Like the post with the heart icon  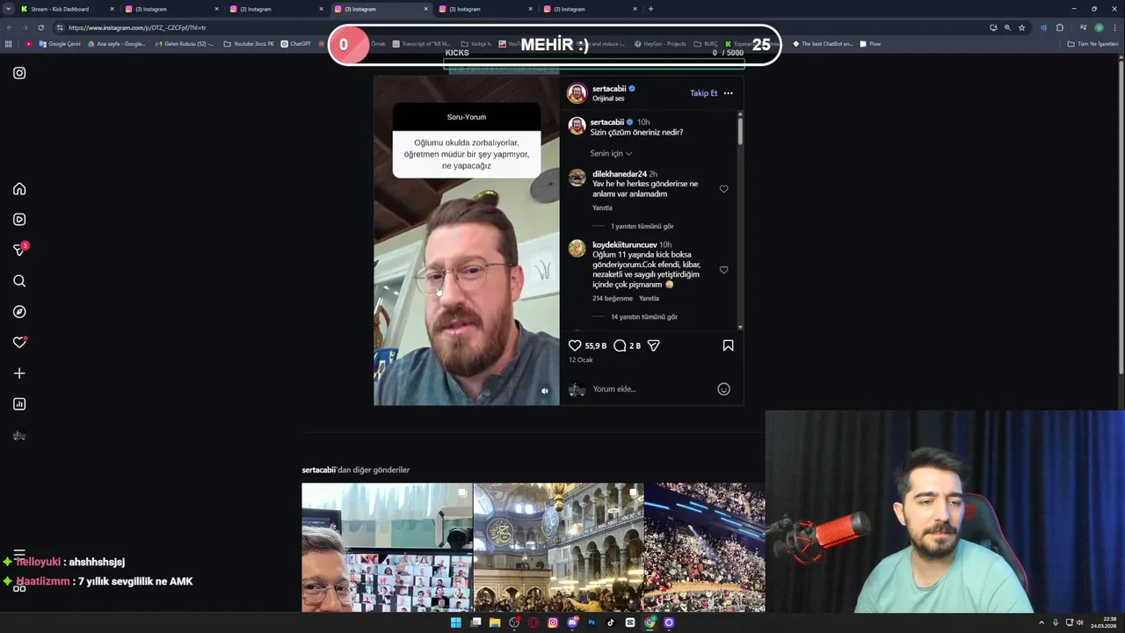point(575,346)
